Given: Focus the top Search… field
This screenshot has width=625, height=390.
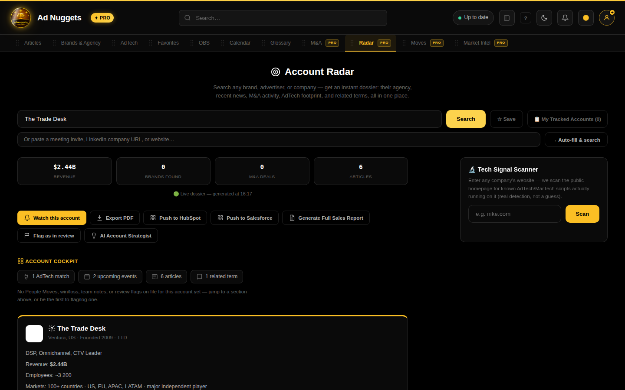Looking at the screenshot, I should [x=283, y=18].
